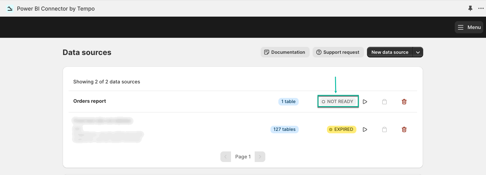Screen dimensions: 486x175
Task: Click the 127 tables badge
Action: coord(284,129)
